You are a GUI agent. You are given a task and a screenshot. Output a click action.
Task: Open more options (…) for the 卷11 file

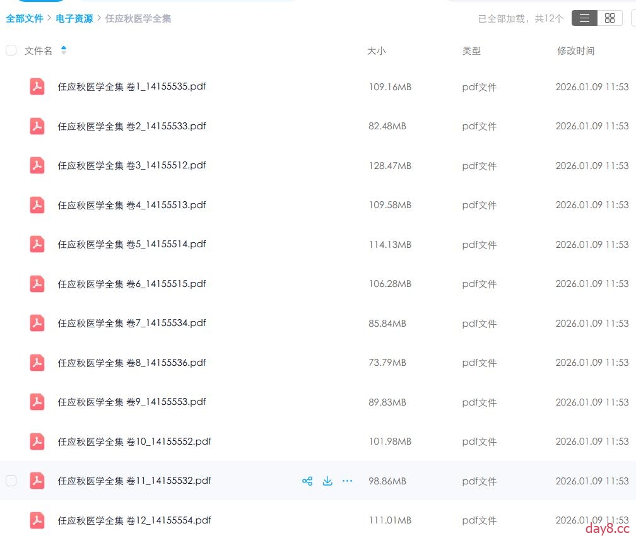pyautogui.click(x=347, y=481)
